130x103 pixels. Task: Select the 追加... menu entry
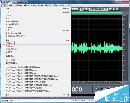36,18
